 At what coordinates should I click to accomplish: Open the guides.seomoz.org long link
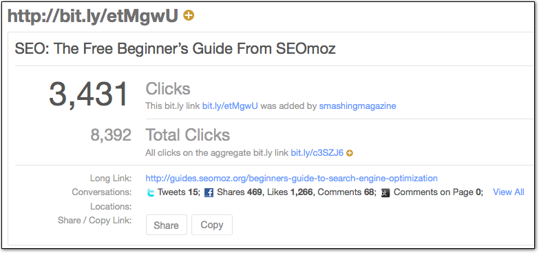click(x=291, y=179)
